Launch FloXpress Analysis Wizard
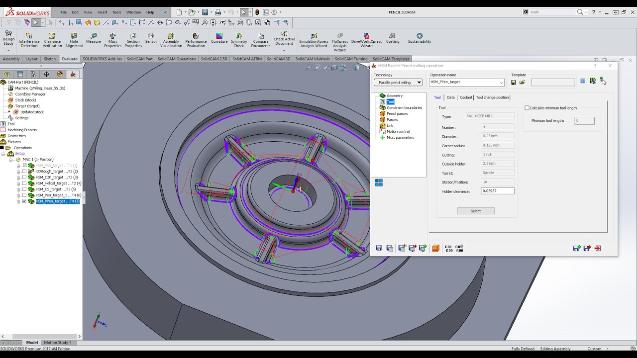 [x=340, y=42]
